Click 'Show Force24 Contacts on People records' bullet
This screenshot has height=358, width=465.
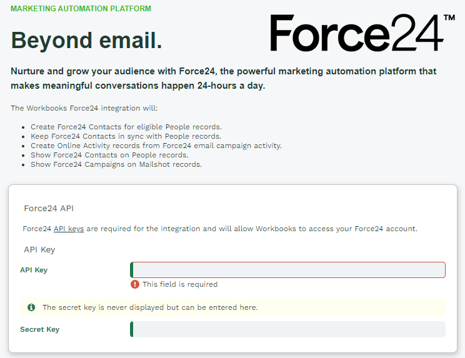(110, 155)
